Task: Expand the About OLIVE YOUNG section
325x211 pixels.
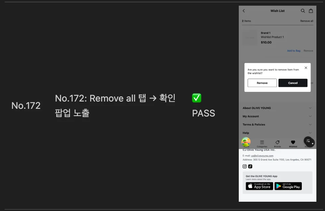Action: click(x=277, y=108)
